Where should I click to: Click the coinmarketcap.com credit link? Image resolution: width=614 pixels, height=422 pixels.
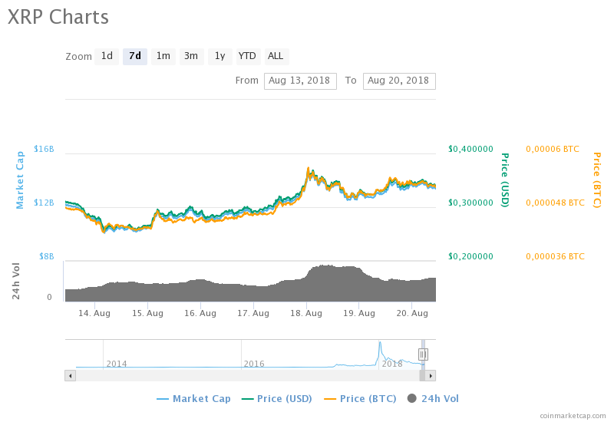(x=572, y=415)
